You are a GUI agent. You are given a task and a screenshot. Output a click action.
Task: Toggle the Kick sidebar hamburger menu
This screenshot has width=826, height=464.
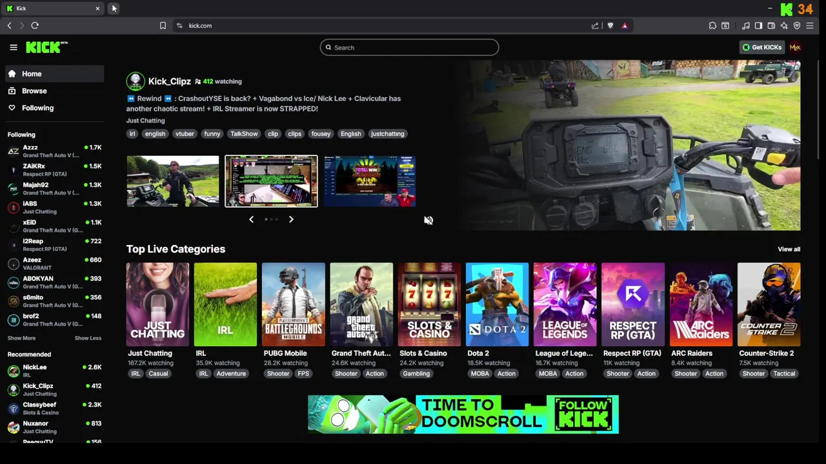point(13,47)
